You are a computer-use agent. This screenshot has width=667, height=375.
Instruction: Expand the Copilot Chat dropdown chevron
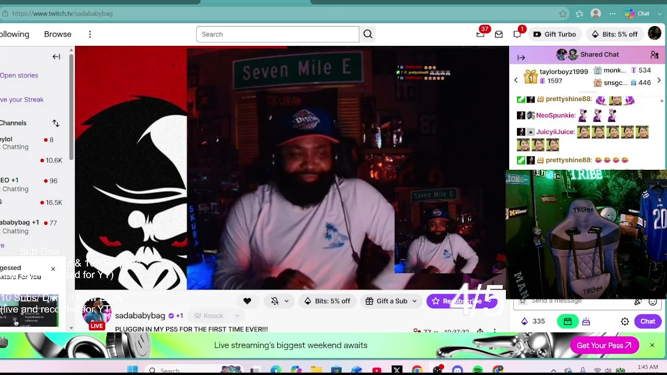coord(659,14)
